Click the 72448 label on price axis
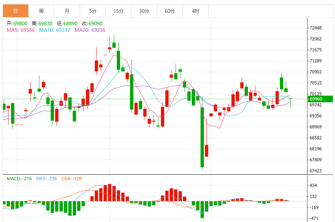335x222 pixels. point(316,28)
